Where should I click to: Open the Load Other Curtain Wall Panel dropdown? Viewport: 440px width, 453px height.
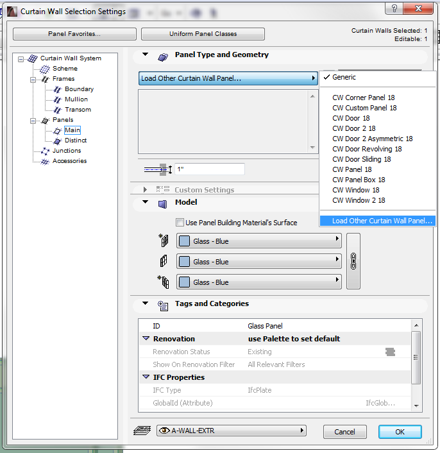click(228, 78)
